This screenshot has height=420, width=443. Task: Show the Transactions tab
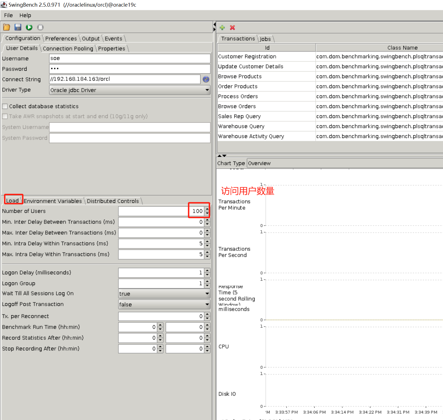[238, 39]
